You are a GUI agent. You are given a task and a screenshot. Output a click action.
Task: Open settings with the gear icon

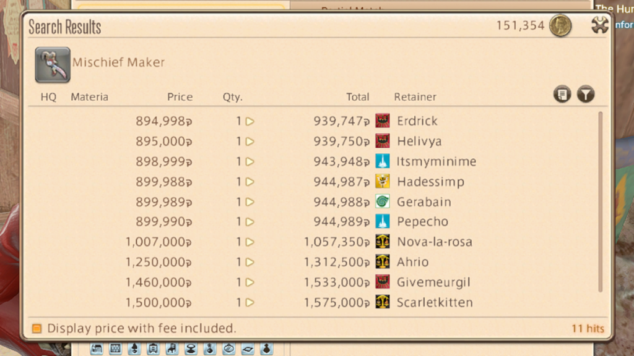599,25
